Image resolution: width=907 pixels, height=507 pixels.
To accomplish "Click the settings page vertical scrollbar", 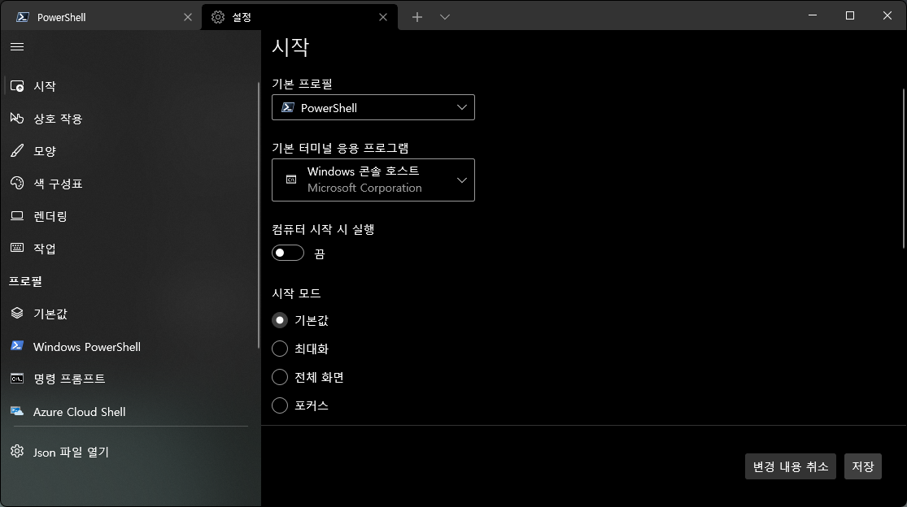I will 904,169.
